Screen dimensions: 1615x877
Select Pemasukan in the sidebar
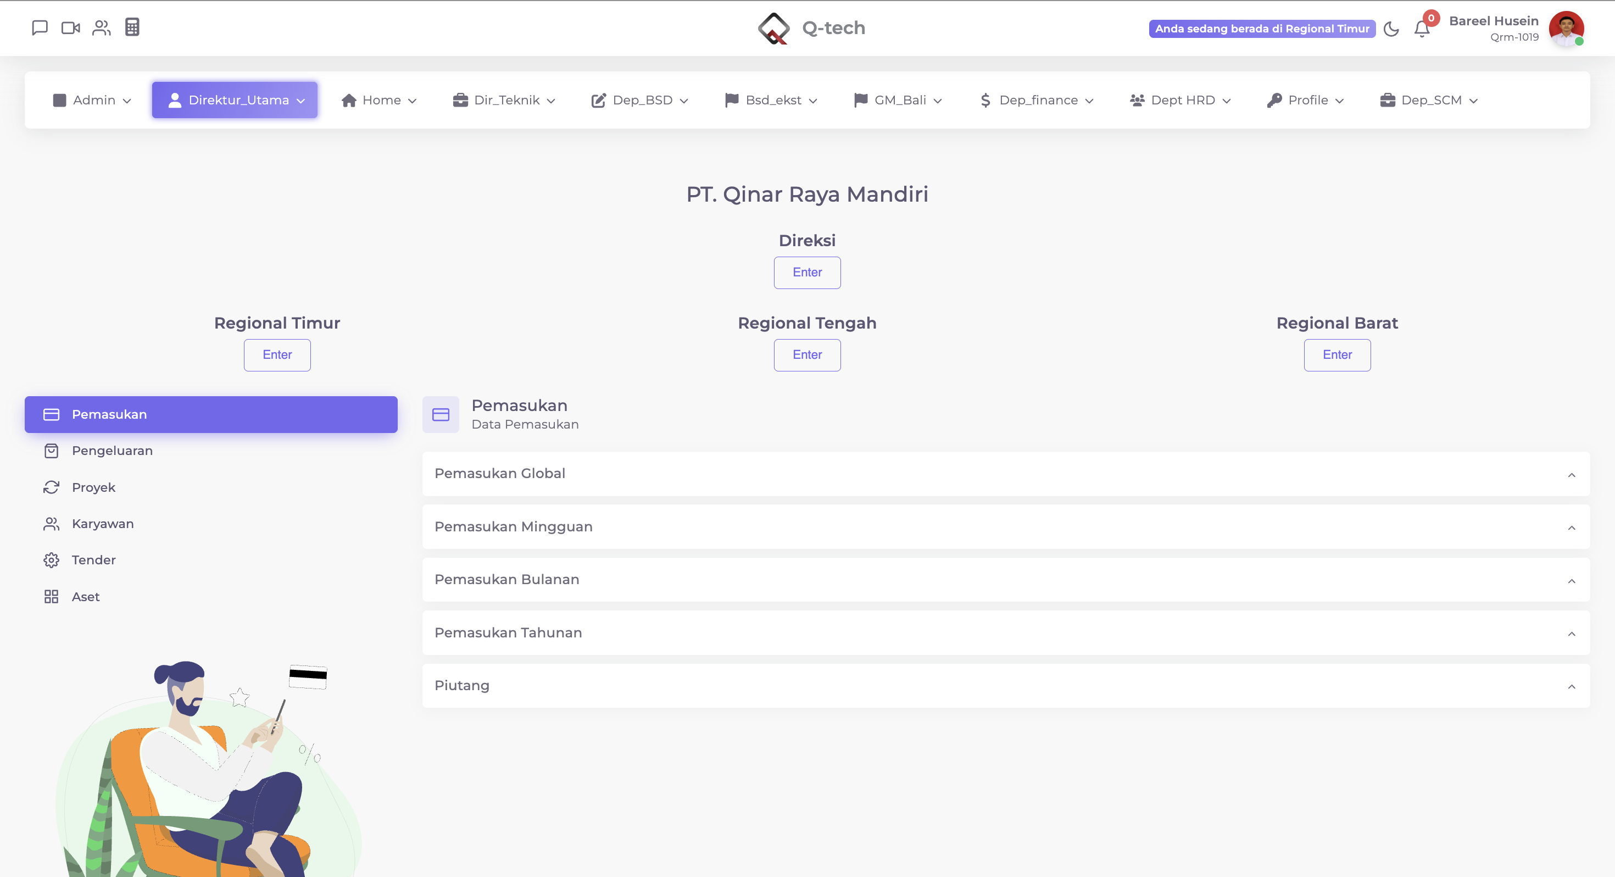[210, 415]
